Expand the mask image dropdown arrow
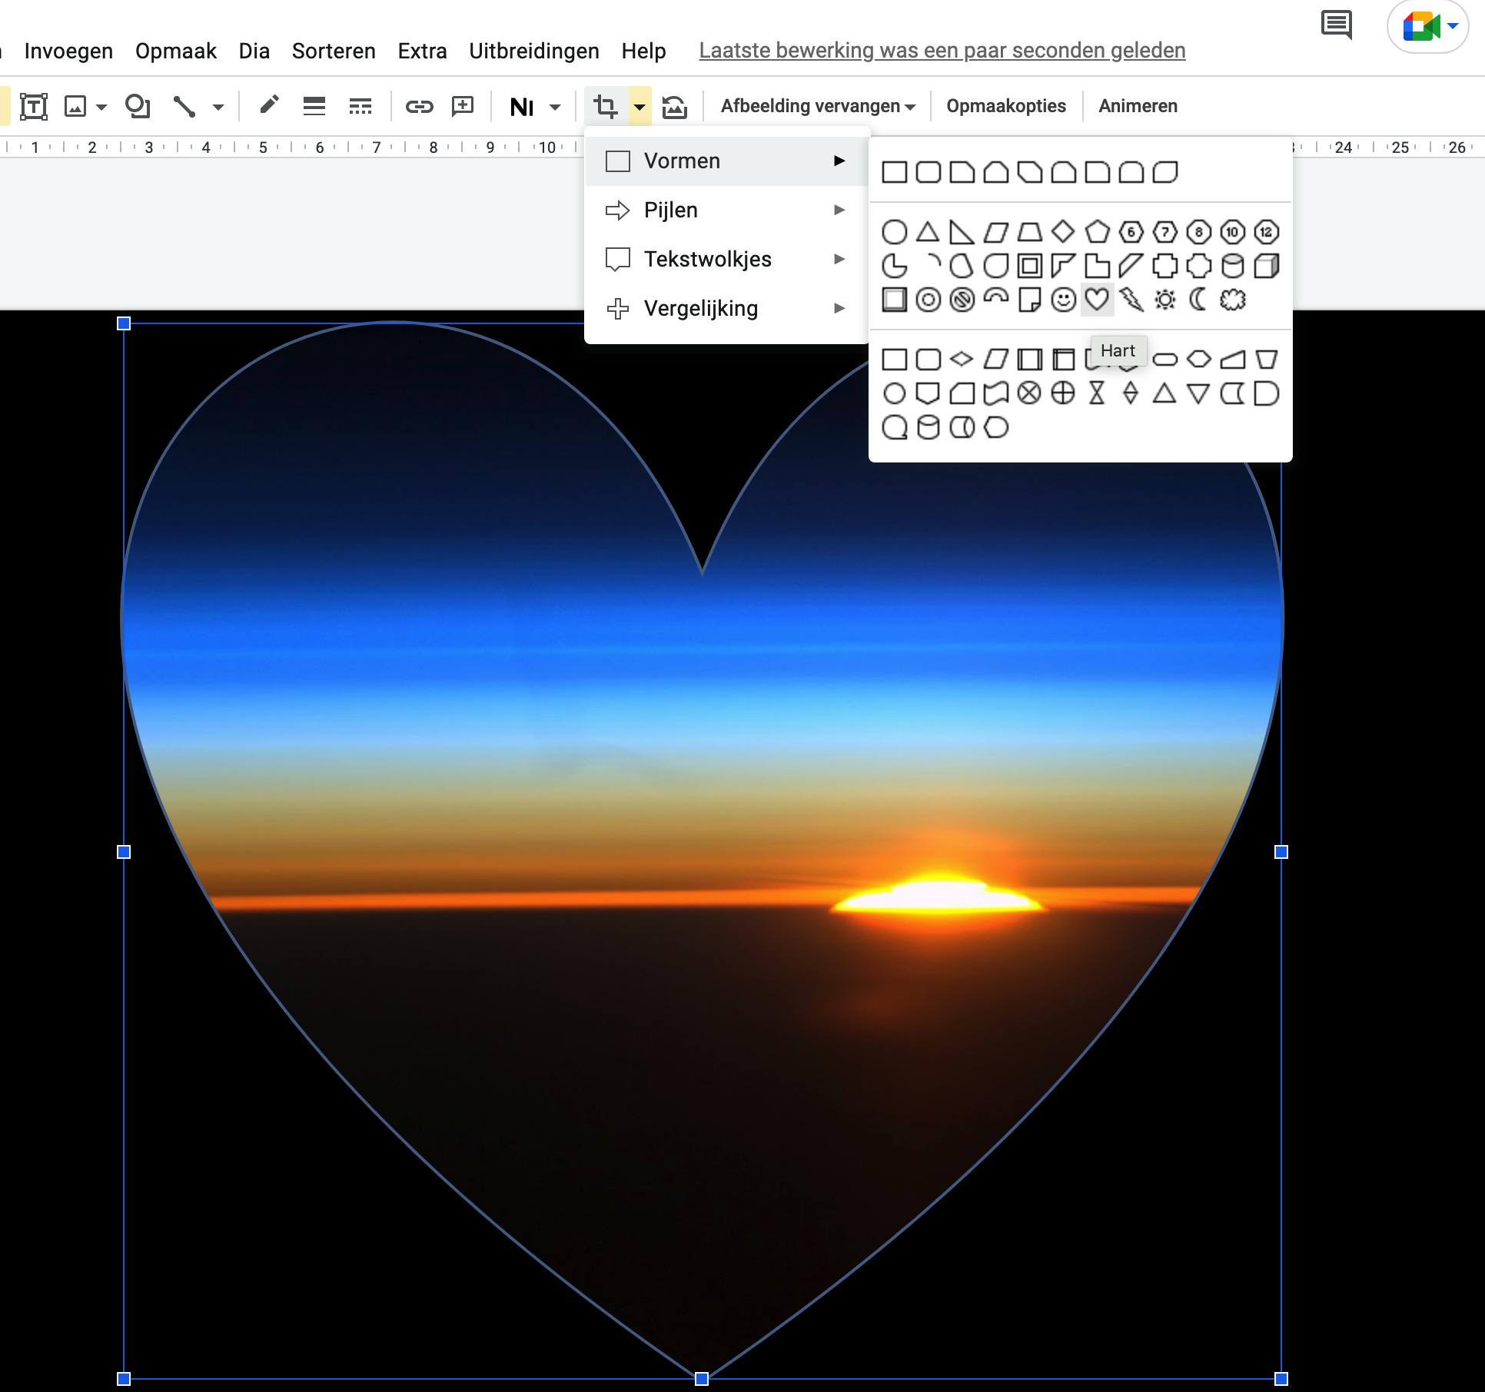The width and height of the screenshot is (1485, 1392). 640,107
